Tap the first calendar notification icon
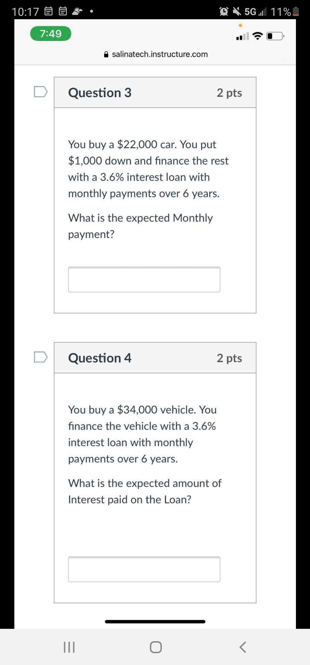The image size is (310, 665). (x=49, y=11)
